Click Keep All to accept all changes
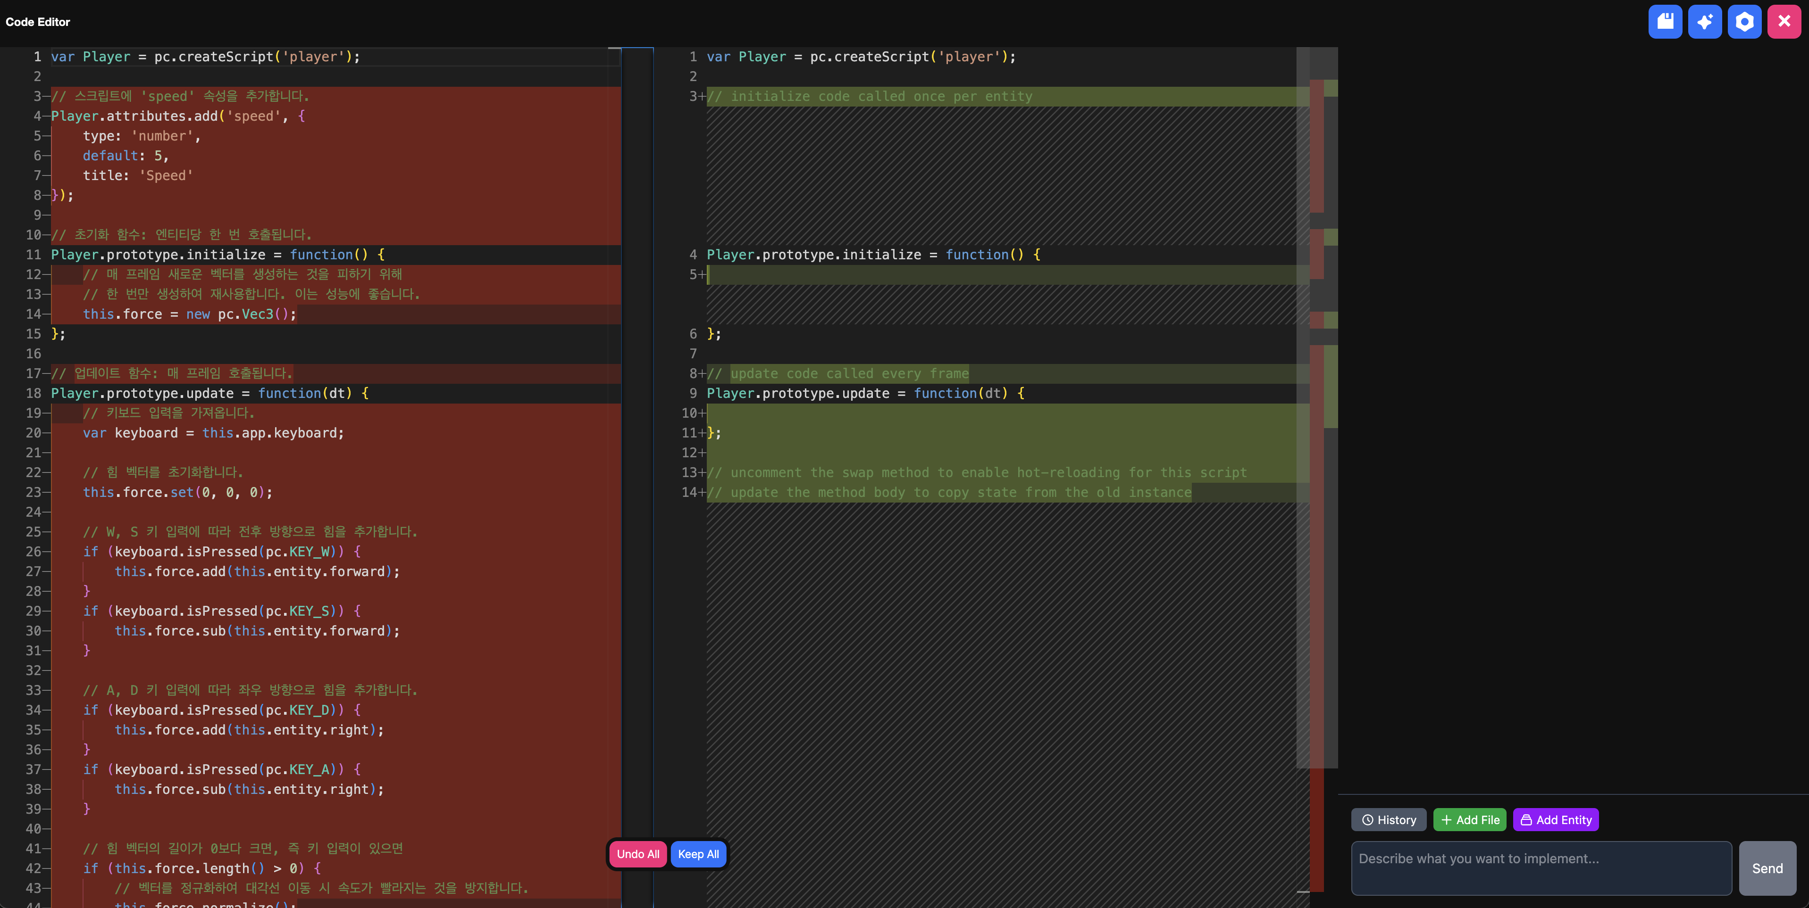The width and height of the screenshot is (1809, 908). tap(698, 854)
